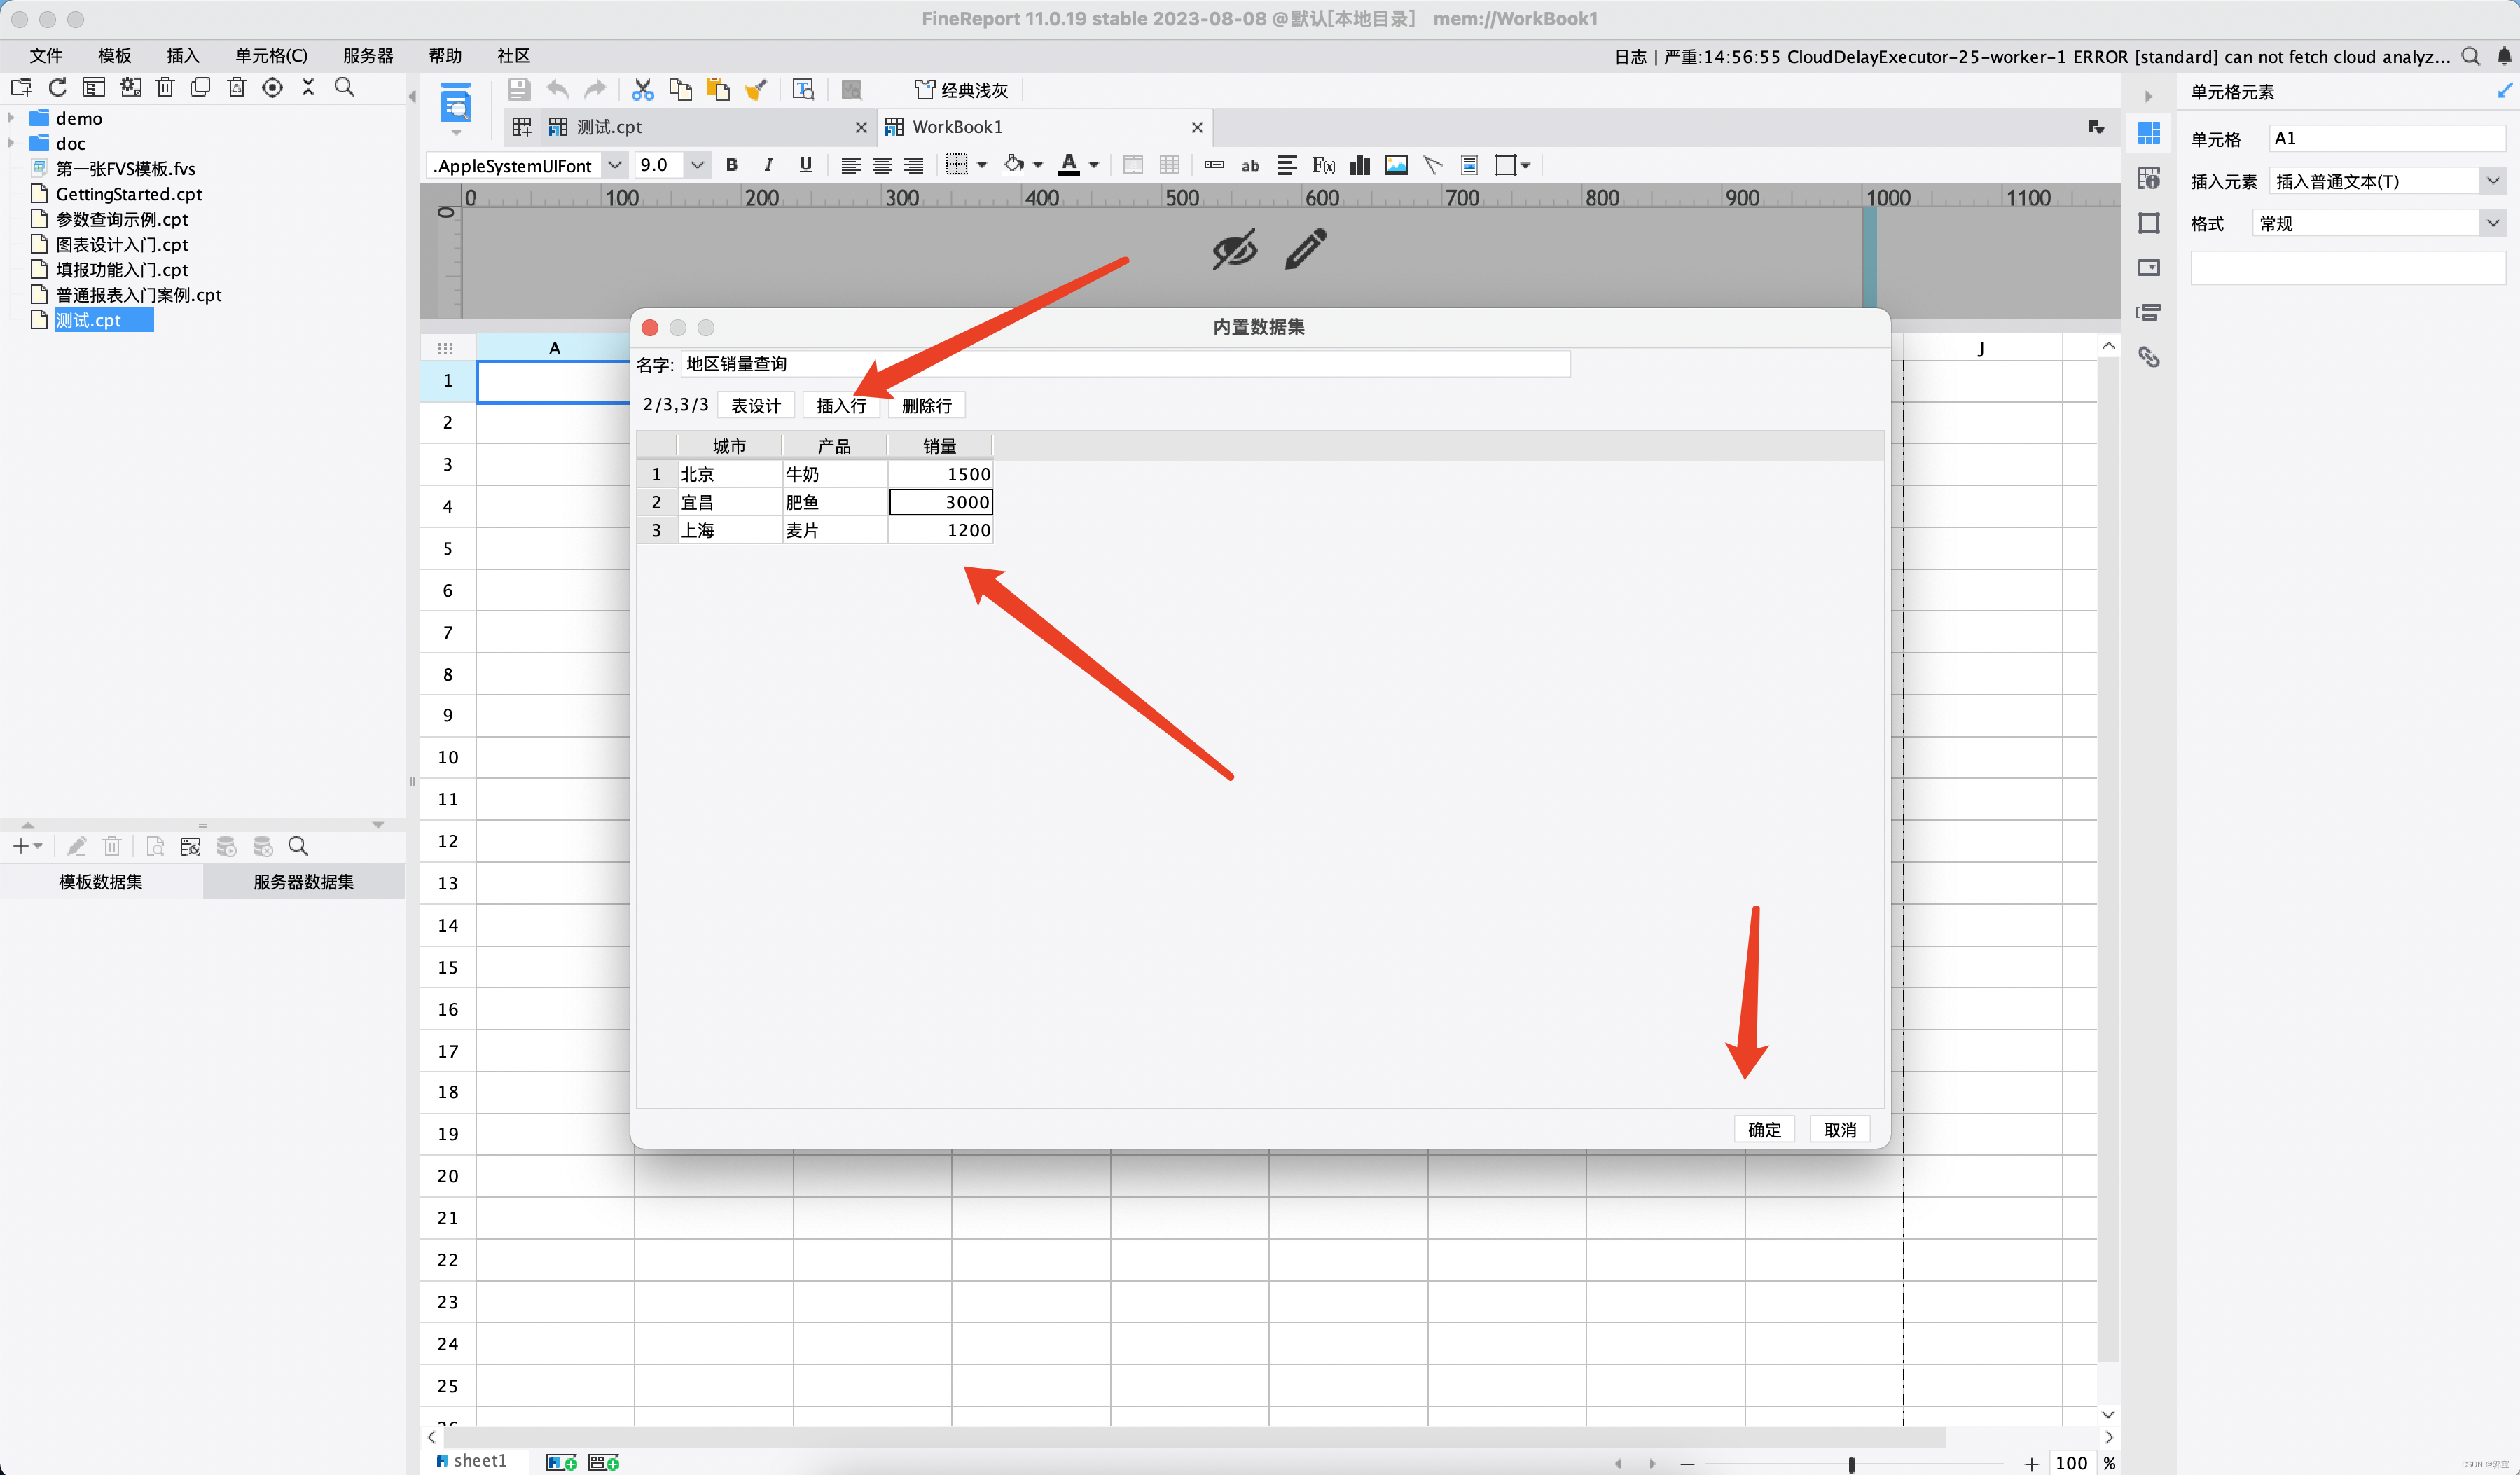Click the insert chart icon
This screenshot has height=1475, width=2520.
(x=1359, y=165)
